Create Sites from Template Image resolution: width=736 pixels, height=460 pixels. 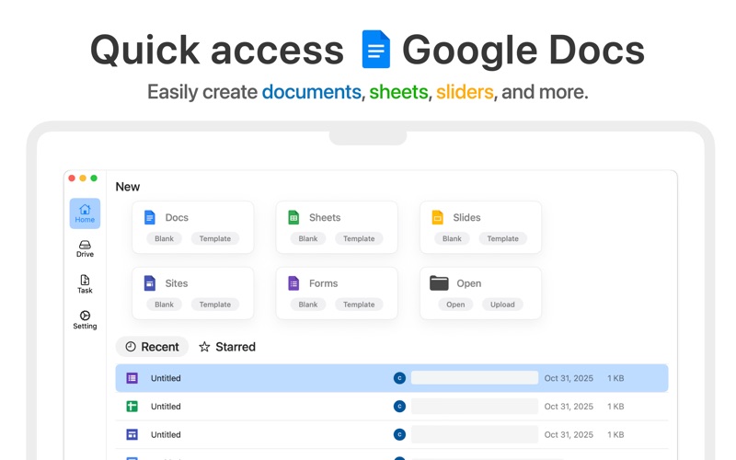(x=215, y=305)
